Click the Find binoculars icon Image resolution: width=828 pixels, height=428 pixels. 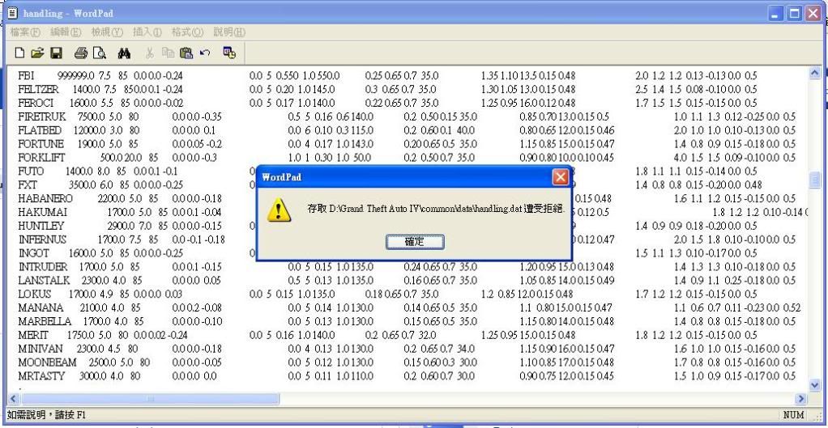coord(124,52)
